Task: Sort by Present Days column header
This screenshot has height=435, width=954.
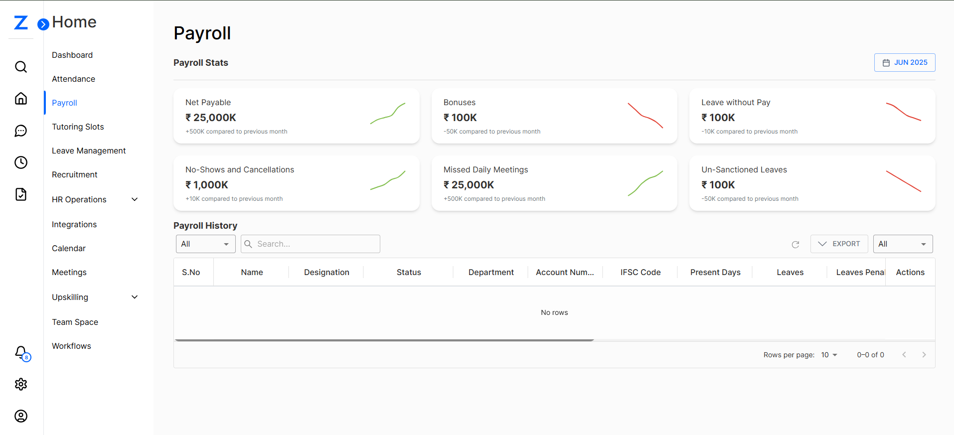Action: [x=715, y=272]
